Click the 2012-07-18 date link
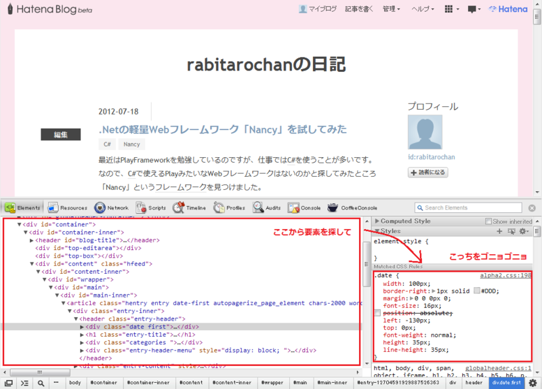 (118, 112)
